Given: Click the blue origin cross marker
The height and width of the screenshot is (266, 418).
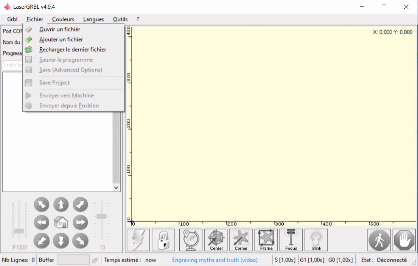Looking at the screenshot, I should click(x=131, y=221).
